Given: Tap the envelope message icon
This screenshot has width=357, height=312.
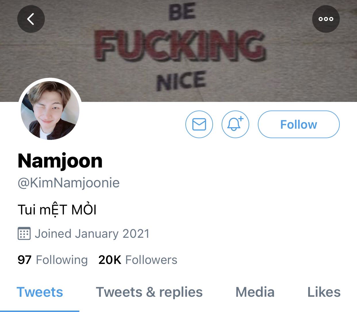Looking at the screenshot, I should 199,124.
